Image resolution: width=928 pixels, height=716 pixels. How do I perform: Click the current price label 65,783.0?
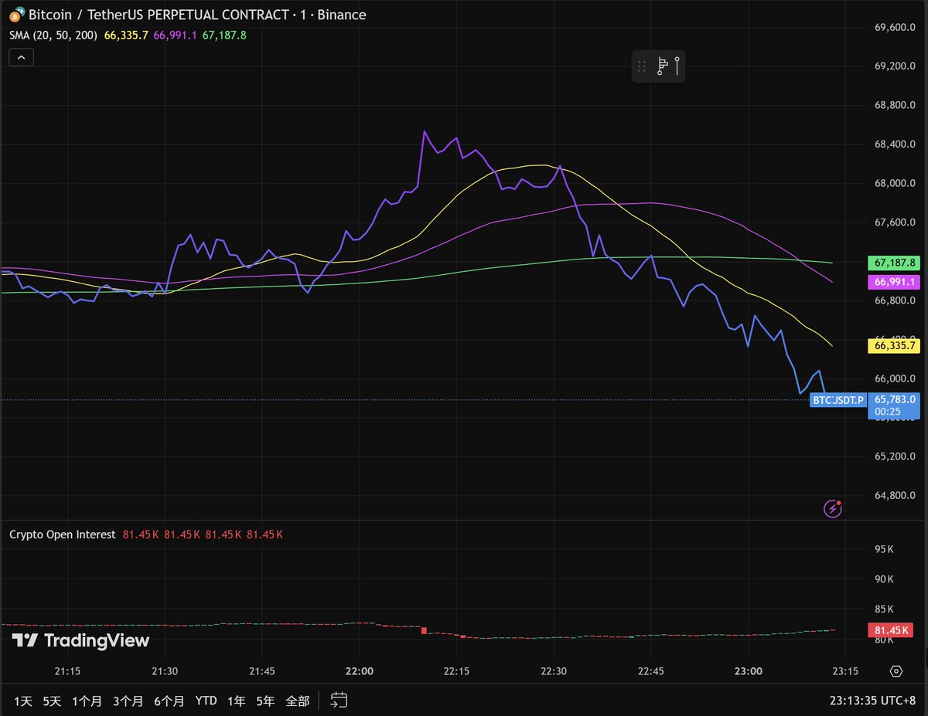(894, 400)
